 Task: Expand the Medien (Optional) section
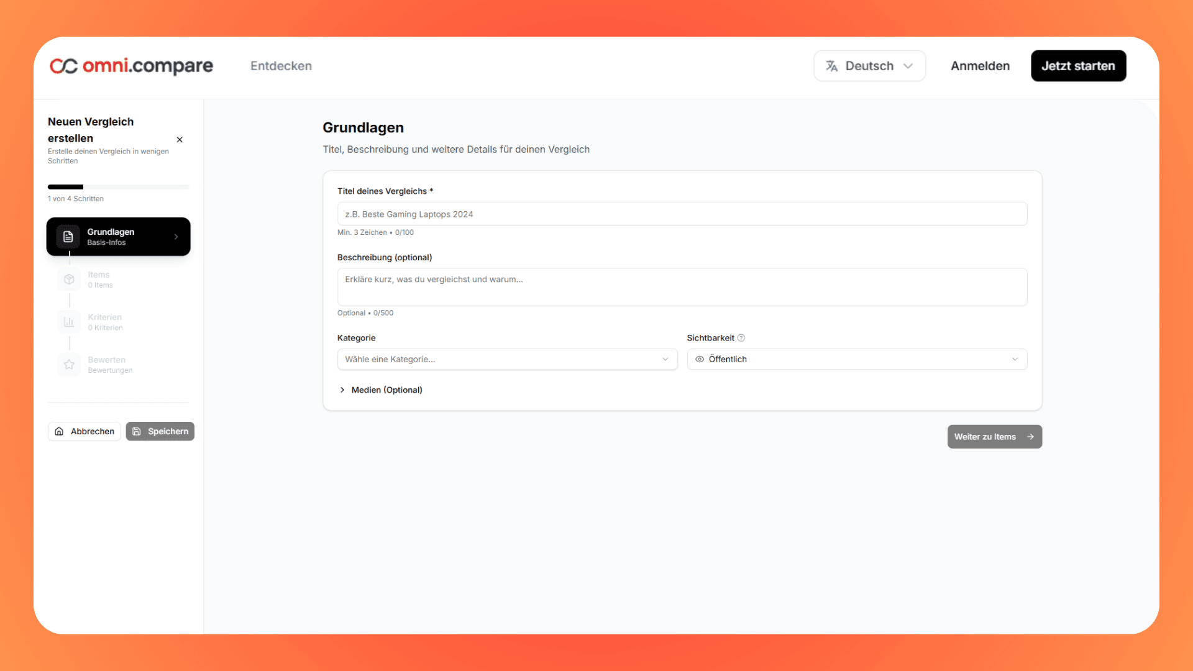380,390
